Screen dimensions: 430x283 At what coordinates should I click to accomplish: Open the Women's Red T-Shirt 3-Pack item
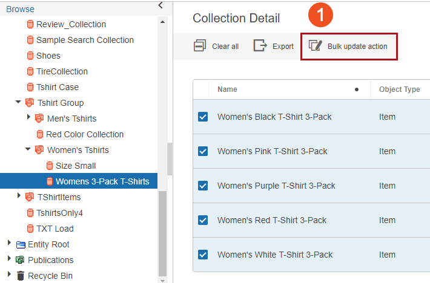(271, 220)
